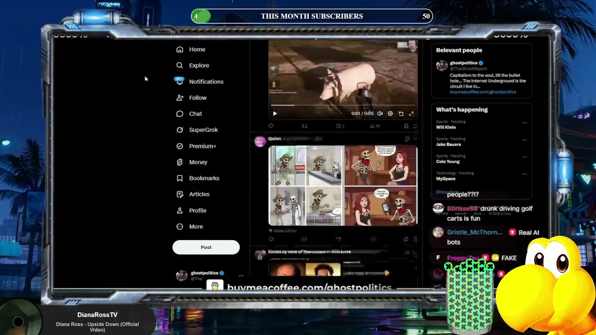
Task: Open Articles menu label
Action: pos(199,194)
